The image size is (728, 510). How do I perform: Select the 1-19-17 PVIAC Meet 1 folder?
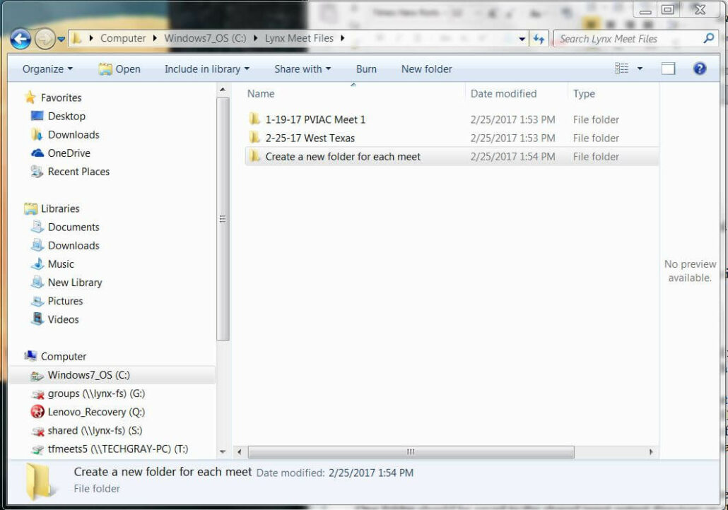pos(315,120)
